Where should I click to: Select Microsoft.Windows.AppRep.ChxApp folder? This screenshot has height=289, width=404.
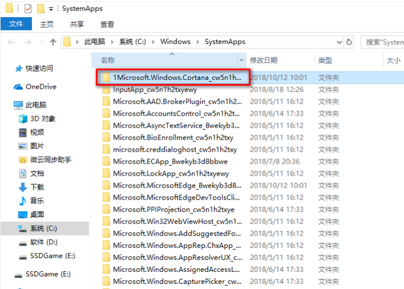(172, 246)
